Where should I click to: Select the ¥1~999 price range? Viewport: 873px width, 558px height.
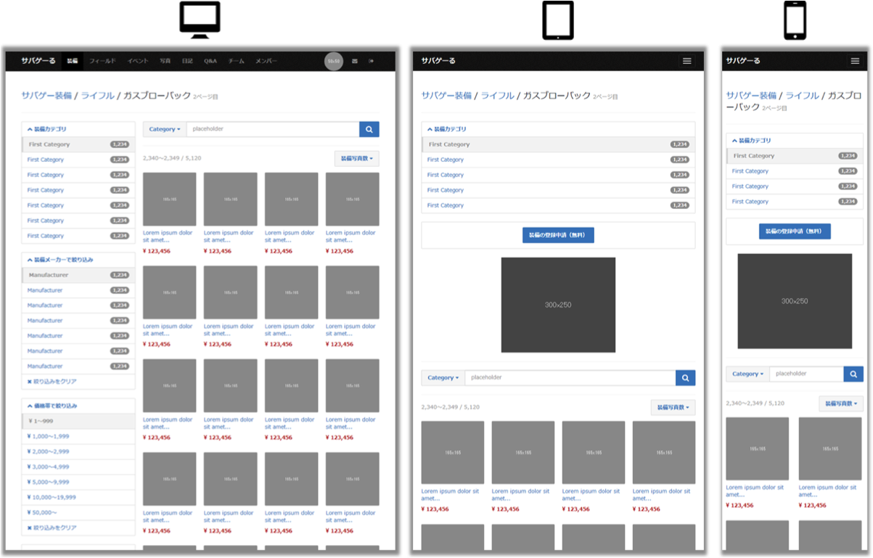pyautogui.click(x=78, y=422)
